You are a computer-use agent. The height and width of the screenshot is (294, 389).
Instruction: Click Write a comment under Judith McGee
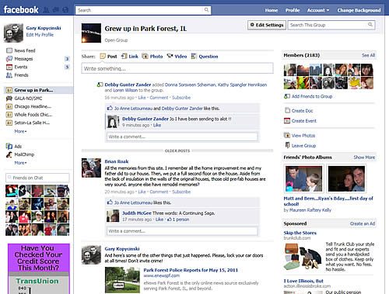pyautogui.click(x=182, y=231)
